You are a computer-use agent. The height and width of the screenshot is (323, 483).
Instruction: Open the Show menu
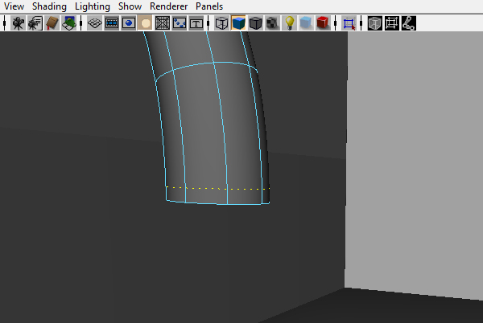pos(130,6)
